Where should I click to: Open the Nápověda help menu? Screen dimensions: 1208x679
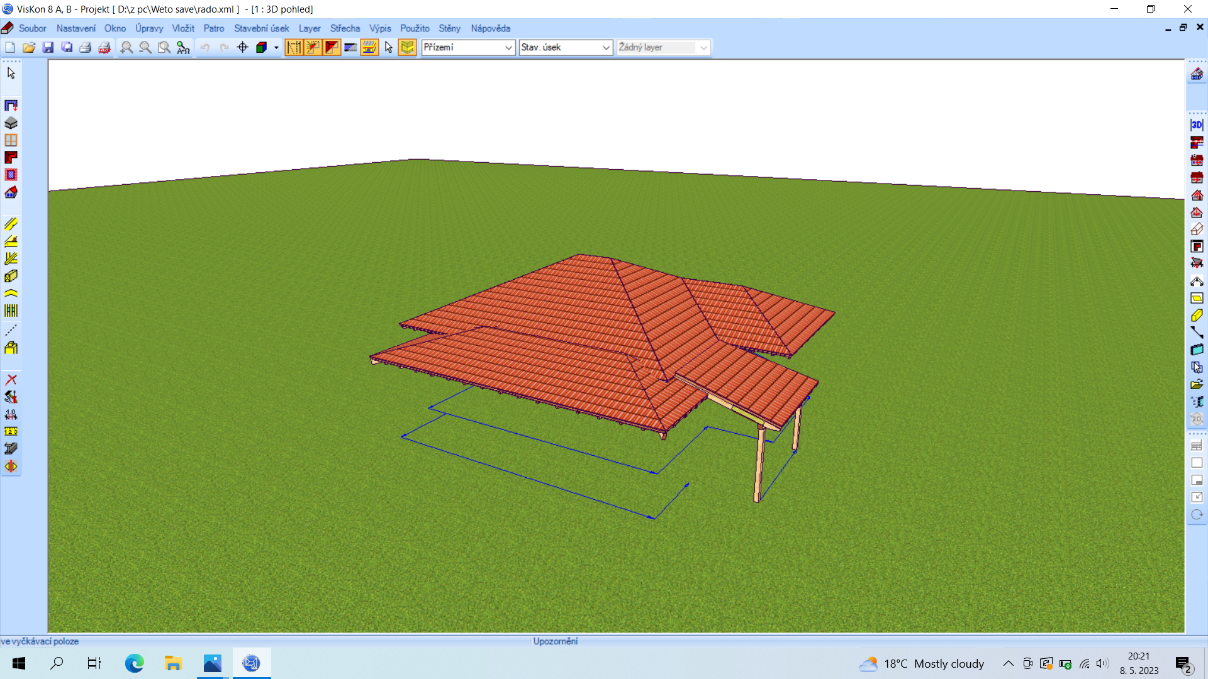[x=490, y=28]
